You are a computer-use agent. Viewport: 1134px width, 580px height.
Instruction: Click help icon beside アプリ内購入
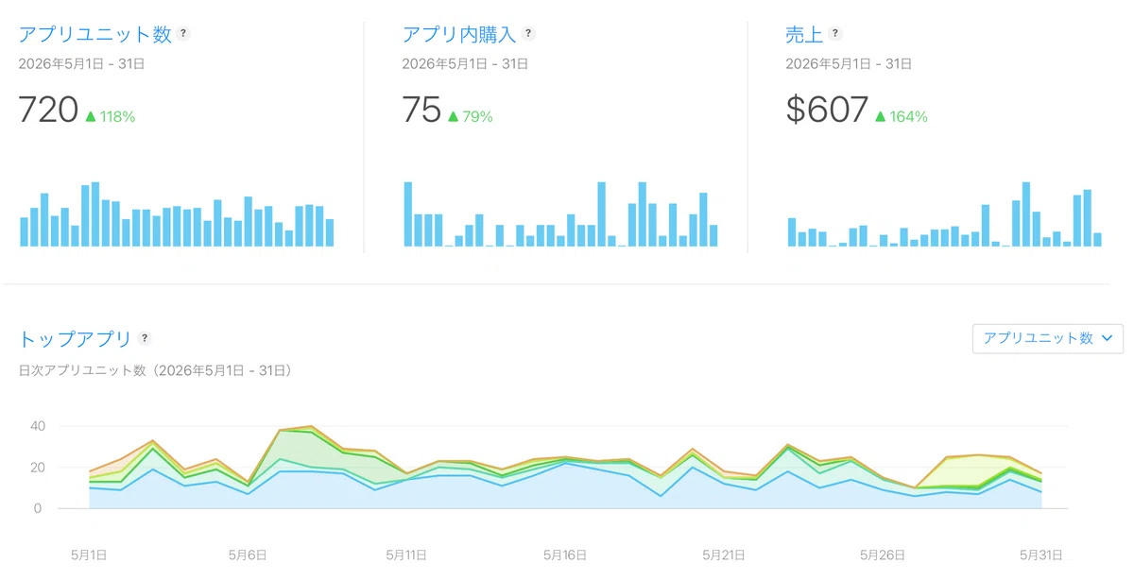[528, 33]
